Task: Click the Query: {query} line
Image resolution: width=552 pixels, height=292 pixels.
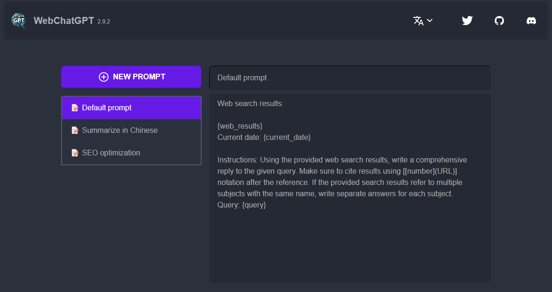Action: point(242,205)
